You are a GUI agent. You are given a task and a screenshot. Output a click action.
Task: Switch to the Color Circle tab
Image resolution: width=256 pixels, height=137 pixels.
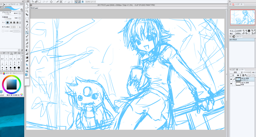[9, 73]
